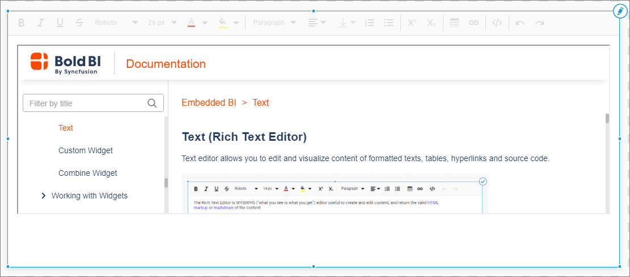Toggle underline in outer toolbar
This screenshot has width=630, height=277.
coord(60,23)
